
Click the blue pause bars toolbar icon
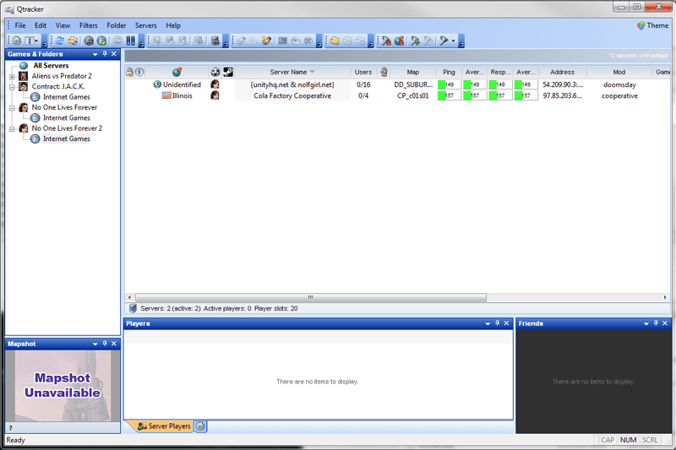131,41
